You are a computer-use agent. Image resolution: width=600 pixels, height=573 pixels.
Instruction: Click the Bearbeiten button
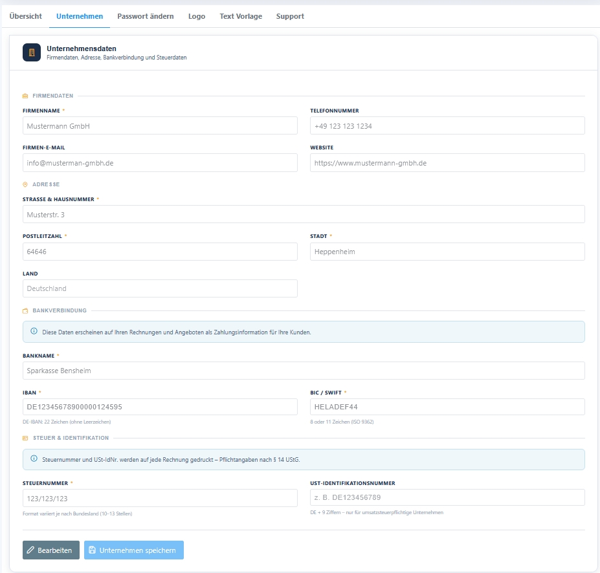pyautogui.click(x=51, y=550)
